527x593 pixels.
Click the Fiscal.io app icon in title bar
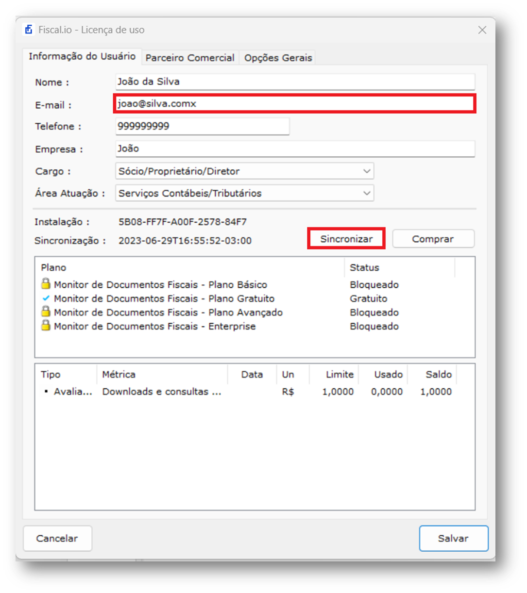[29, 30]
